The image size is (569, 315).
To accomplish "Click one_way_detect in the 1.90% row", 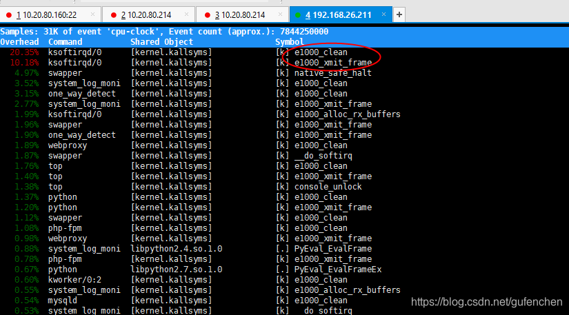I will pyautogui.click(x=82, y=135).
